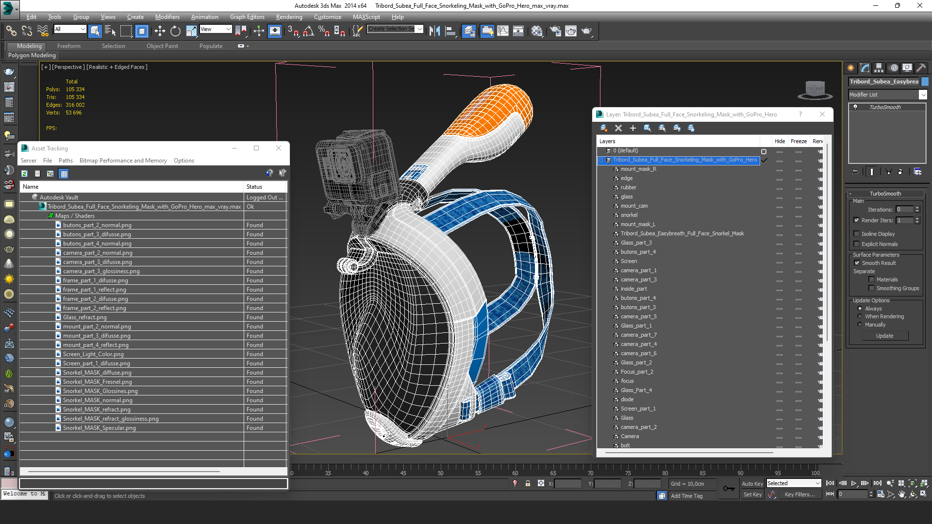Increase the Iterations spinner value
Image resolution: width=932 pixels, height=524 pixels.
click(x=917, y=208)
